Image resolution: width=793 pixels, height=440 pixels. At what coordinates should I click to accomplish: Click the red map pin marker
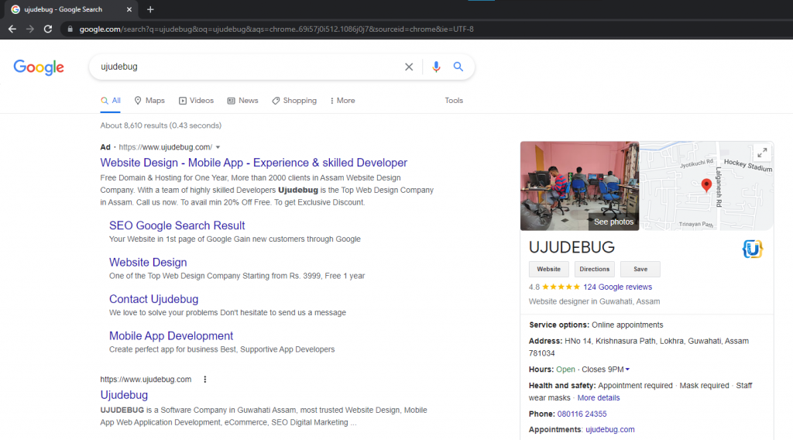click(706, 185)
